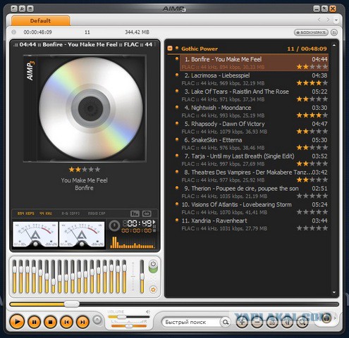Click the minus (remove files) playlist button
The height and width of the screenshot is (338, 349).
coord(257,323)
